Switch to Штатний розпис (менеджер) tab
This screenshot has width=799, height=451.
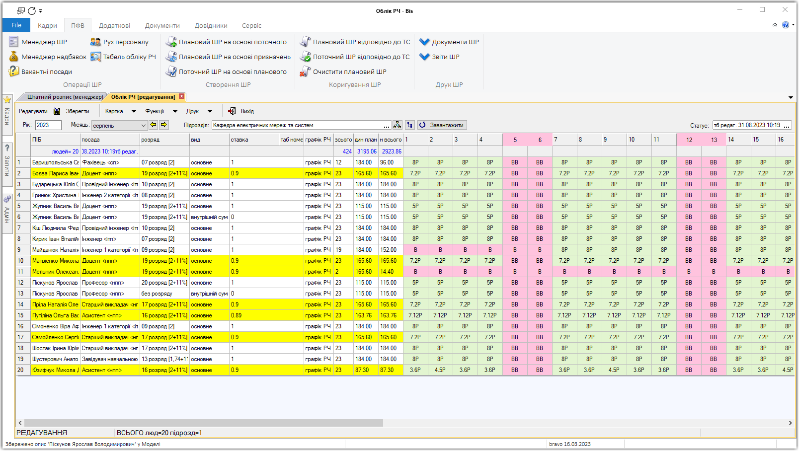(x=65, y=97)
